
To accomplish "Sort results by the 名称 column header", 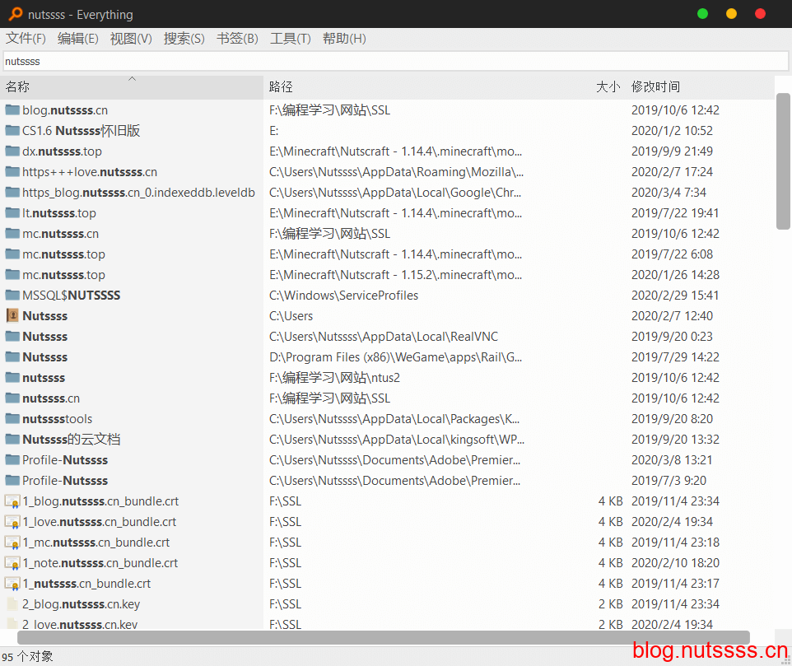I will pos(18,87).
